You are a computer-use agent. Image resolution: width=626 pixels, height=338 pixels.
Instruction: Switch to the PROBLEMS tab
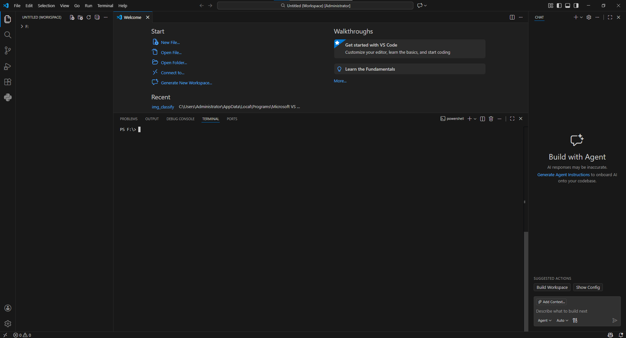tap(129, 119)
